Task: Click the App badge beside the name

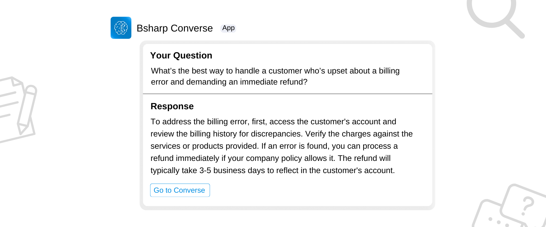Action: (x=228, y=28)
